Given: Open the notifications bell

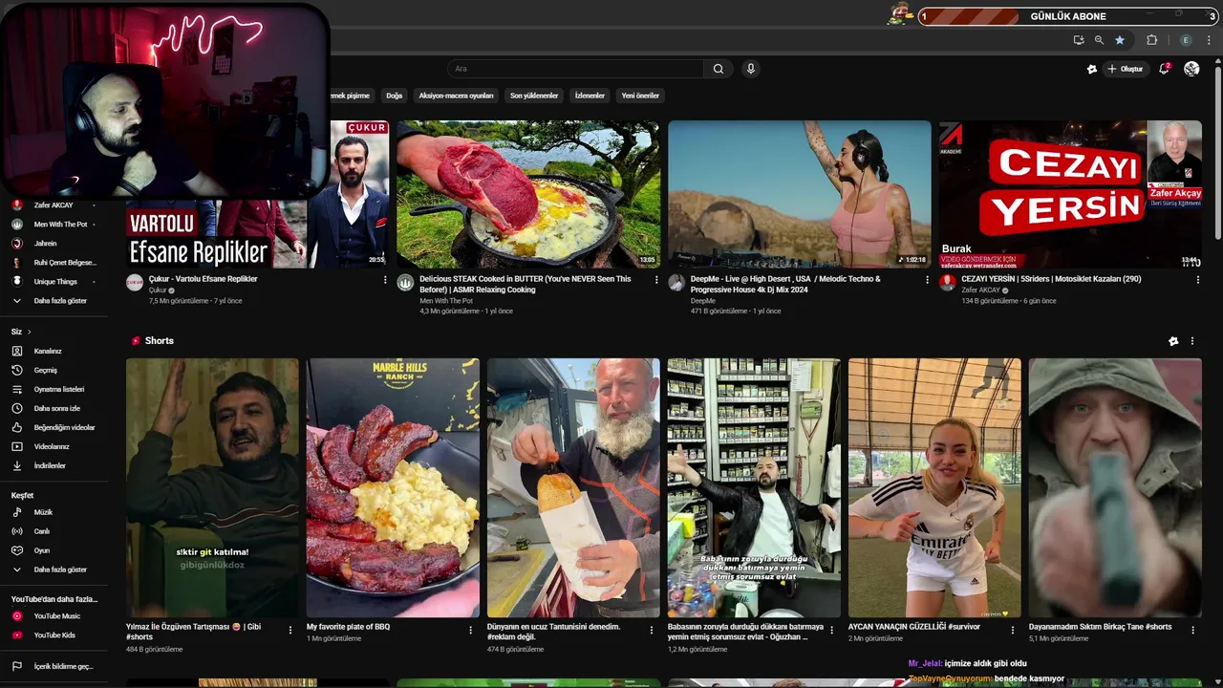Looking at the screenshot, I should (1164, 69).
